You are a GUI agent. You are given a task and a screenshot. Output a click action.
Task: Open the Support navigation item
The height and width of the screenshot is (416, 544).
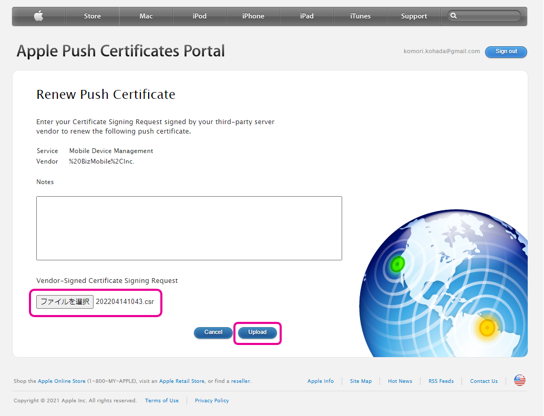(414, 16)
